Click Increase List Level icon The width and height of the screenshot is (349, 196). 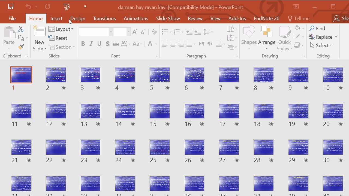(x=198, y=32)
